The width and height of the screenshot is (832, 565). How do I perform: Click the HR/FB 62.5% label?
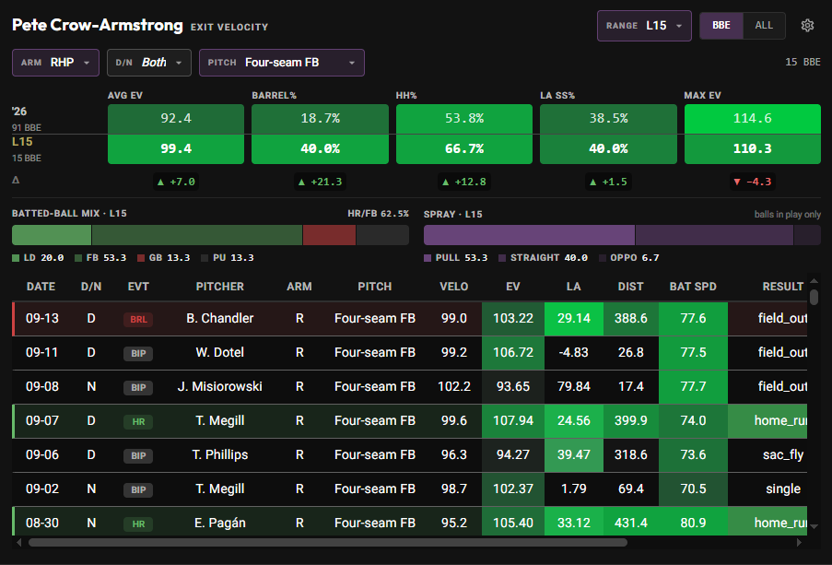379,214
